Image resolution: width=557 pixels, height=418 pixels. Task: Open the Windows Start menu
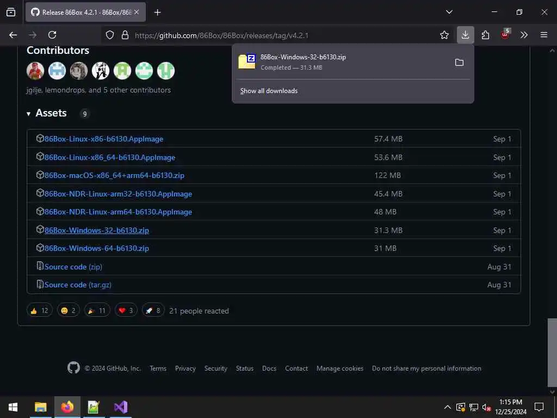pos(13,407)
